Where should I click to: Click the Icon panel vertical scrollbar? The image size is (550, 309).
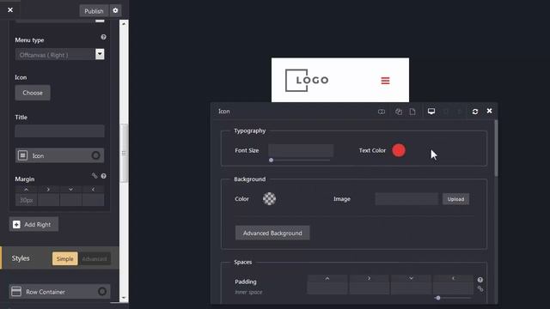tap(496, 148)
